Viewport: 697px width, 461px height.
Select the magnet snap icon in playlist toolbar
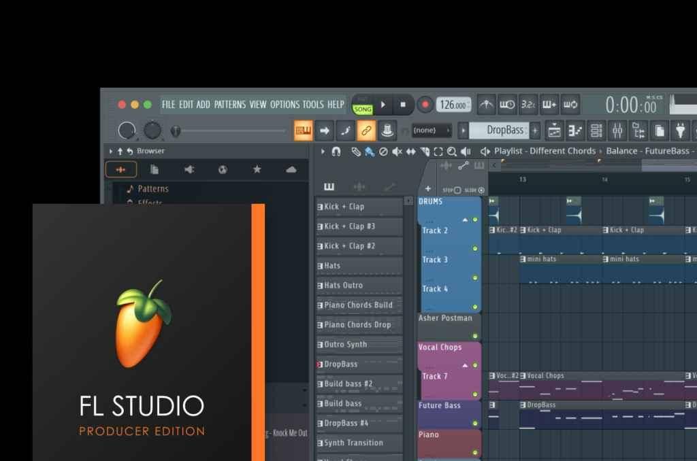coord(336,152)
